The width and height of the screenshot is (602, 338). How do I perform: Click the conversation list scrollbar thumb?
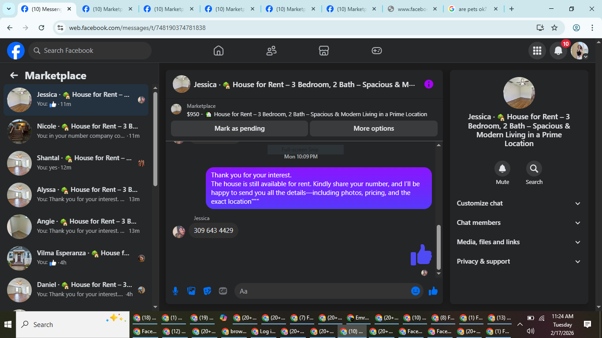155,139
